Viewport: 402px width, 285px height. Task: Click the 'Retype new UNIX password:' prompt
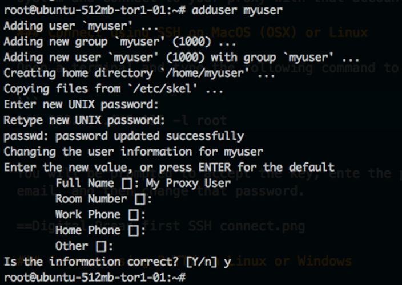click(84, 120)
